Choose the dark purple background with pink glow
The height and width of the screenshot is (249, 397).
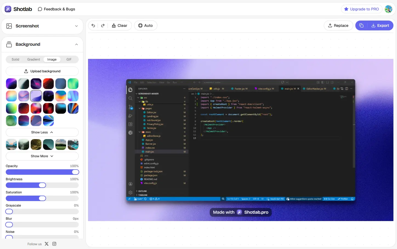pos(36,84)
